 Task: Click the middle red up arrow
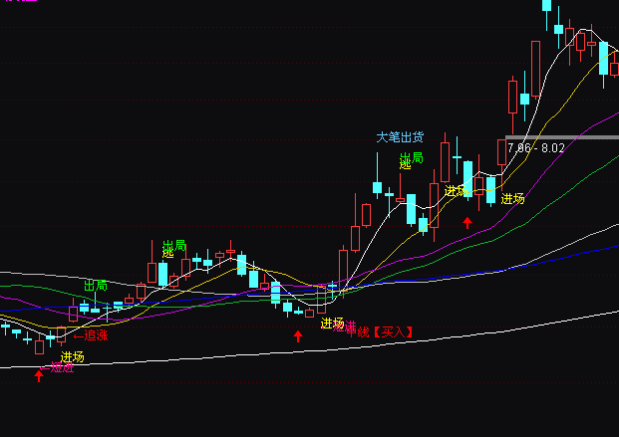click(297, 336)
